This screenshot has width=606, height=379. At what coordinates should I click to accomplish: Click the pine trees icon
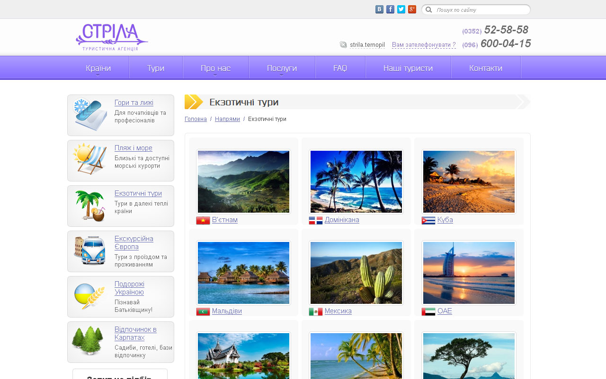tap(88, 341)
